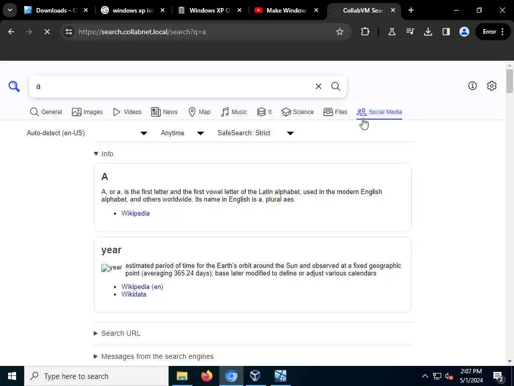This screenshot has width=514, height=386.
Task: Select the Social Media category
Action: click(379, 112)
